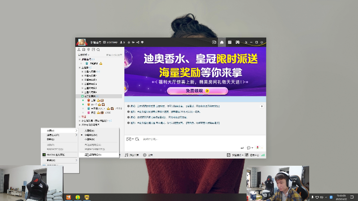
Task: Expand the tree row with parentheses near the bottom
Action: click(80, 121)
